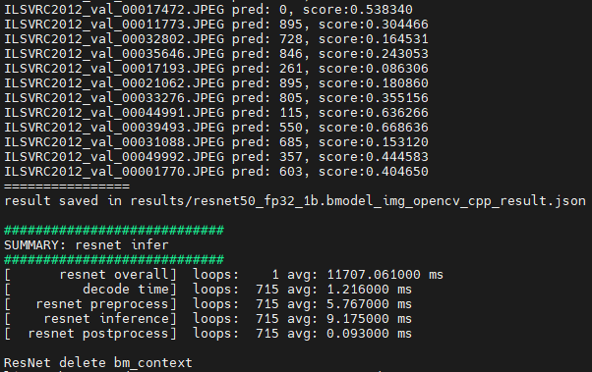
Task: Click the ILSVRC2012_val_00044991.JPEG filename
Action: pyautogui.click(x=114, y=113)
